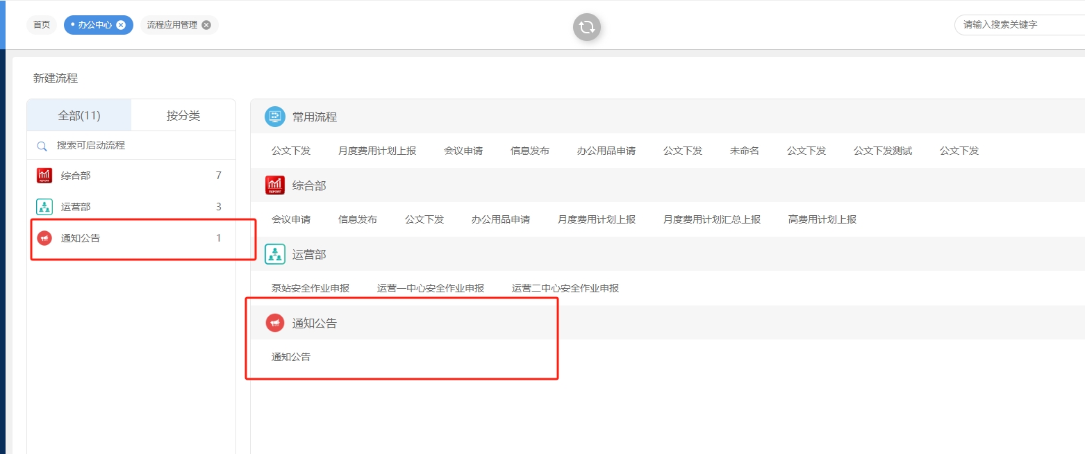Click the circular refresh icon at top
The width and height of the screenshot is (1085, 454).
(x=586, y=27)
